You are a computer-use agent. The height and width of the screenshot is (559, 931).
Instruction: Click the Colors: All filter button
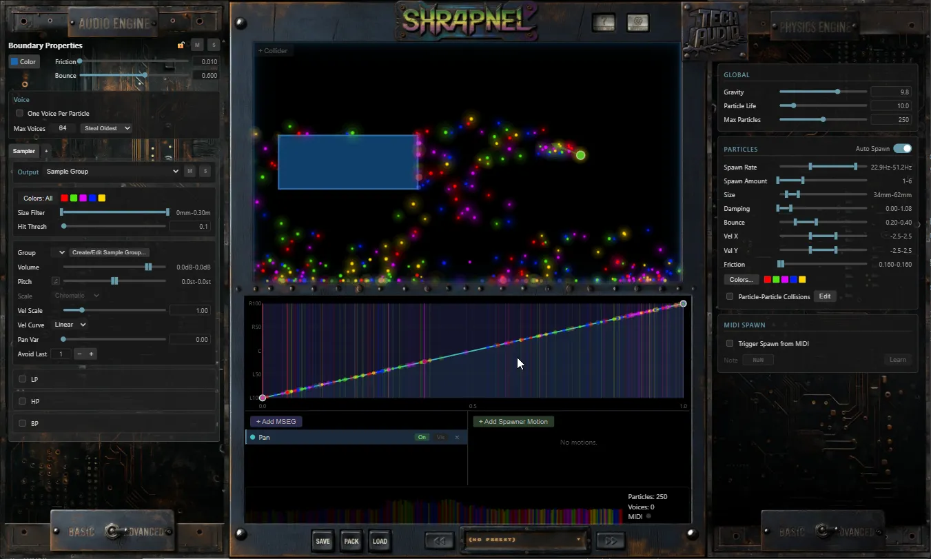[x=38, y=199]
